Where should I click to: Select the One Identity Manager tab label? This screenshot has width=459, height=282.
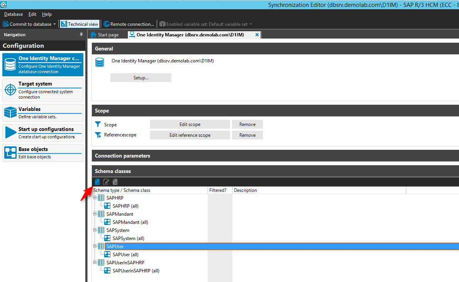190,35
